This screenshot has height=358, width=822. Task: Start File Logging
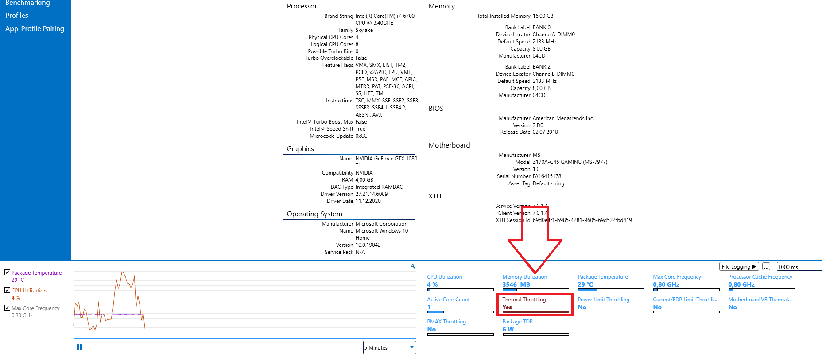739,266
